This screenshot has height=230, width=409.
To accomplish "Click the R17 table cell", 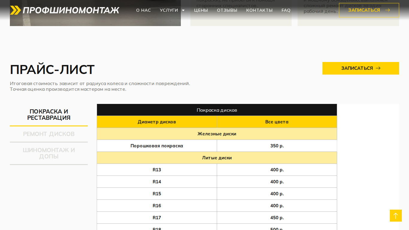I will [x=157, y=218].
